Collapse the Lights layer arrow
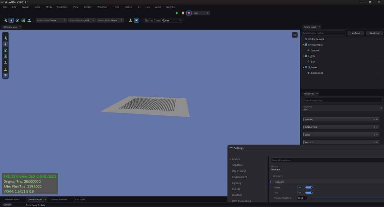384x207 pixels. pyautogui.click(x=303, y=56)
